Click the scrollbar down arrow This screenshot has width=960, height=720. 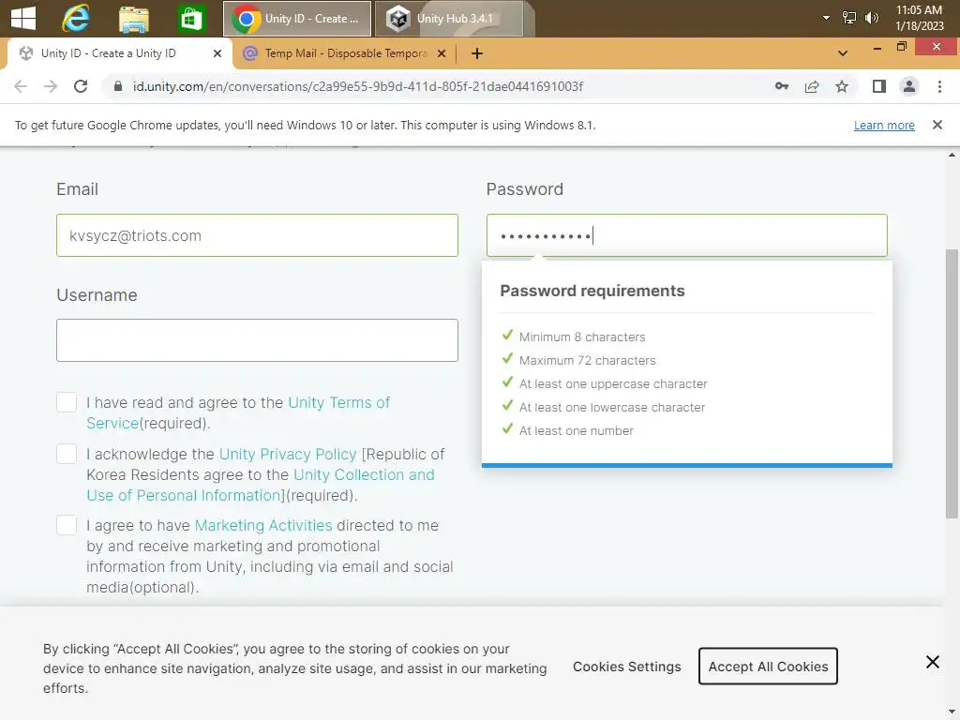(952, 713)
